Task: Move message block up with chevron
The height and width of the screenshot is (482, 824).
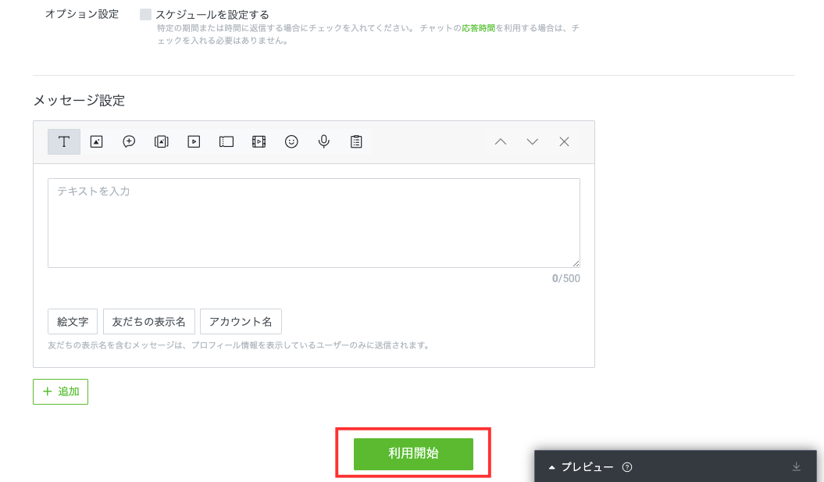Action: click(501, 141)
